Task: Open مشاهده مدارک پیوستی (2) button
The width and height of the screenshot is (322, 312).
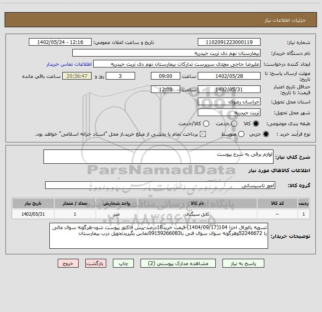Action: click(x=178, y=263)
